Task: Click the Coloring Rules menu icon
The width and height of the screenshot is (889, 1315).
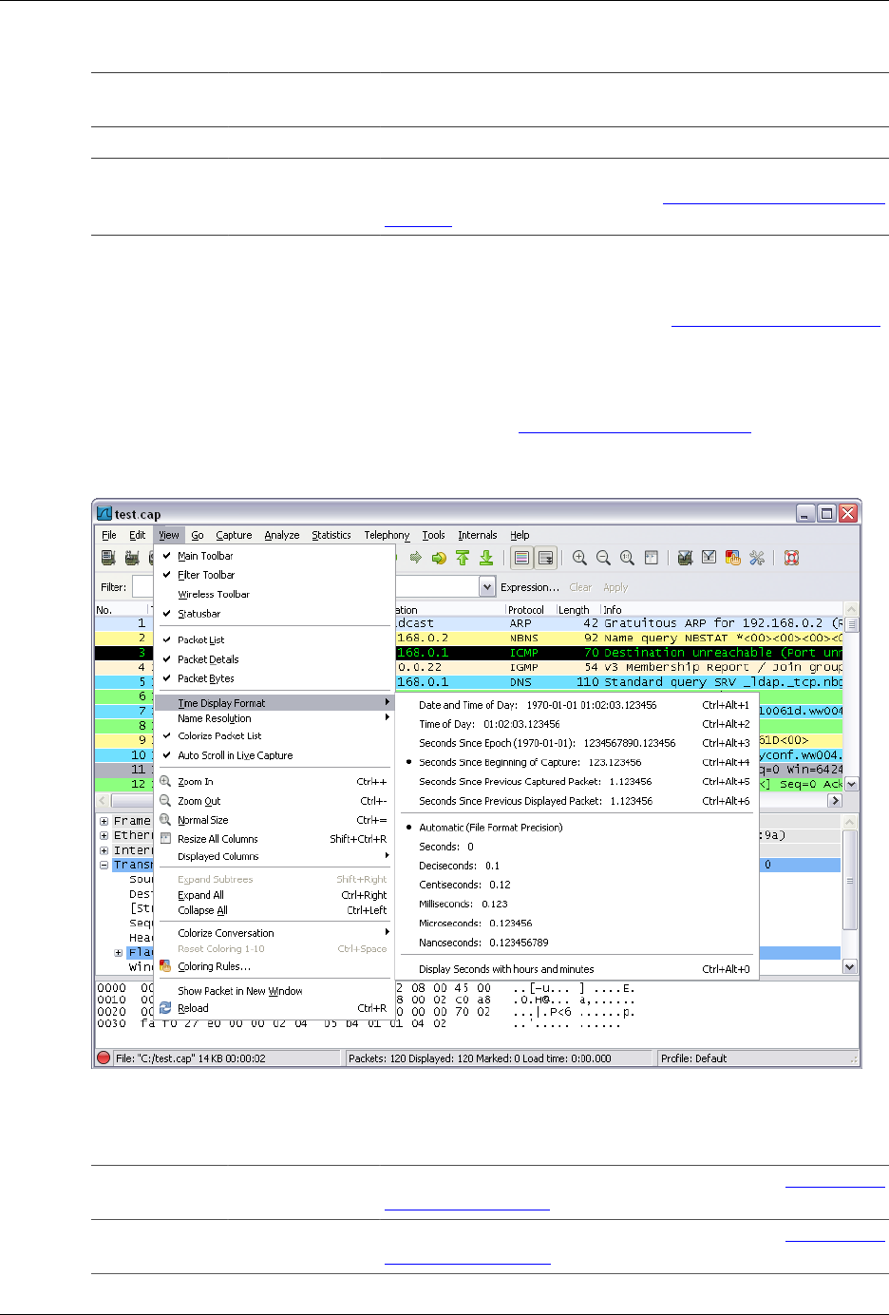Action: click(165, 965)
